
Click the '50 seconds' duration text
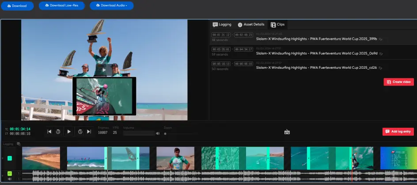pyautogui.click(x=220, y=69)
